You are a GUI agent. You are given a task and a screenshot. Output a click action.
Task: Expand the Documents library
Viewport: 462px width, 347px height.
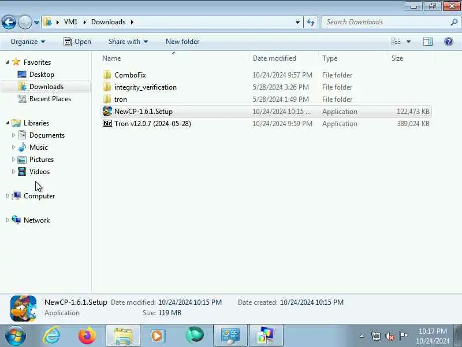point(13,135)
